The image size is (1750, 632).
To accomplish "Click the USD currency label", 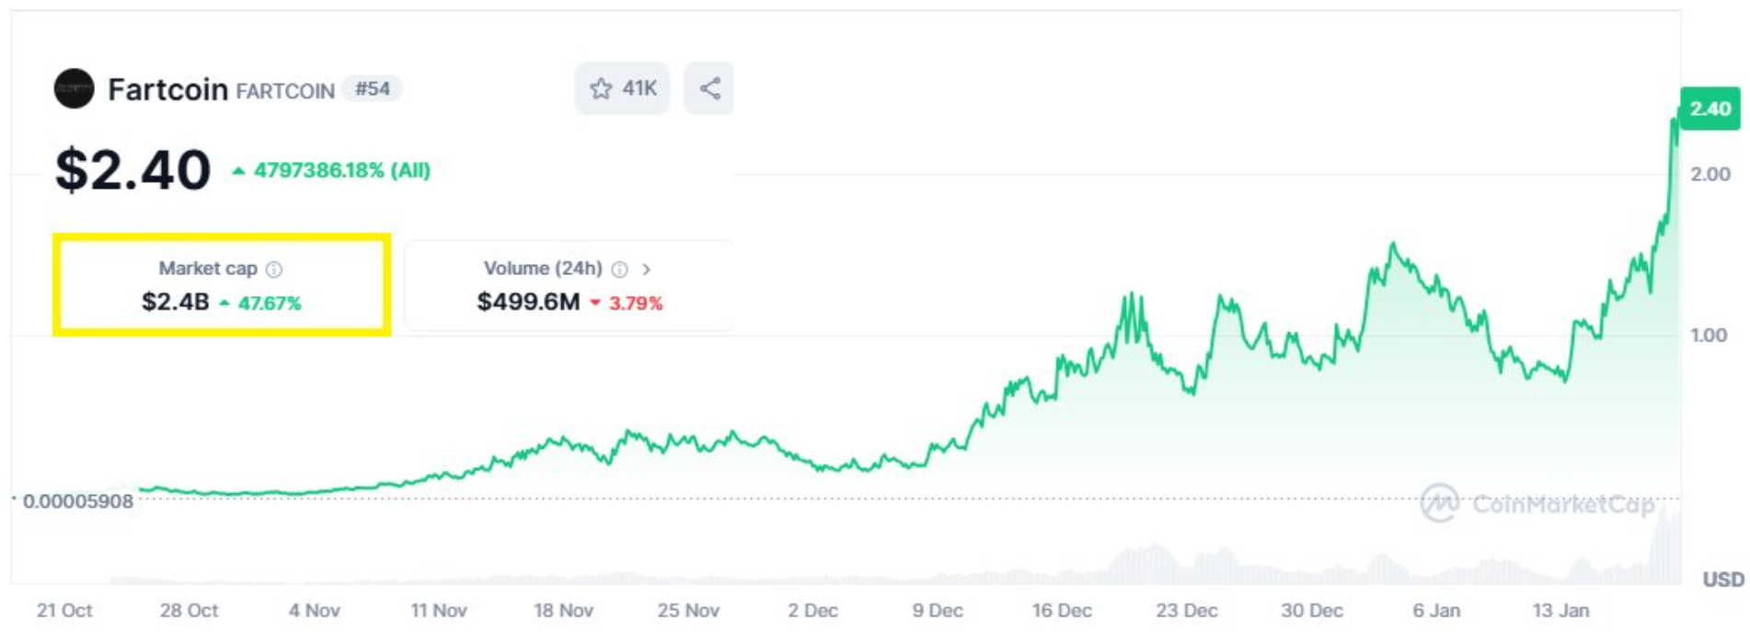I will pos(1722,580).
